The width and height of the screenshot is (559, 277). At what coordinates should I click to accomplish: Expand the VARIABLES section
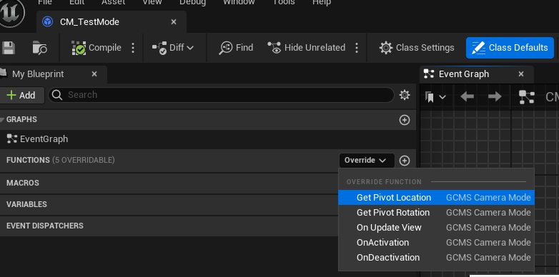(26, 204)
